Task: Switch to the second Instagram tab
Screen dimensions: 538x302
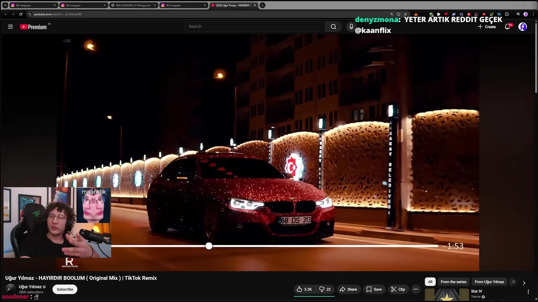Action: point(83,5)
